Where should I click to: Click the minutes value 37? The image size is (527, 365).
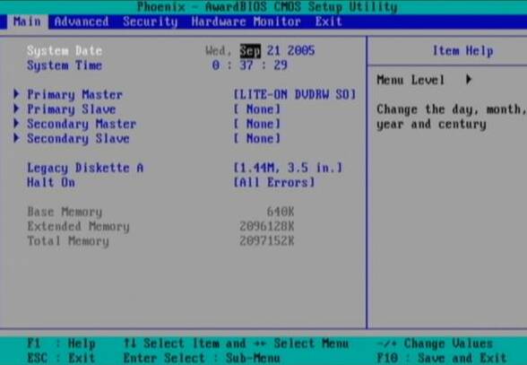click(246, 65)
